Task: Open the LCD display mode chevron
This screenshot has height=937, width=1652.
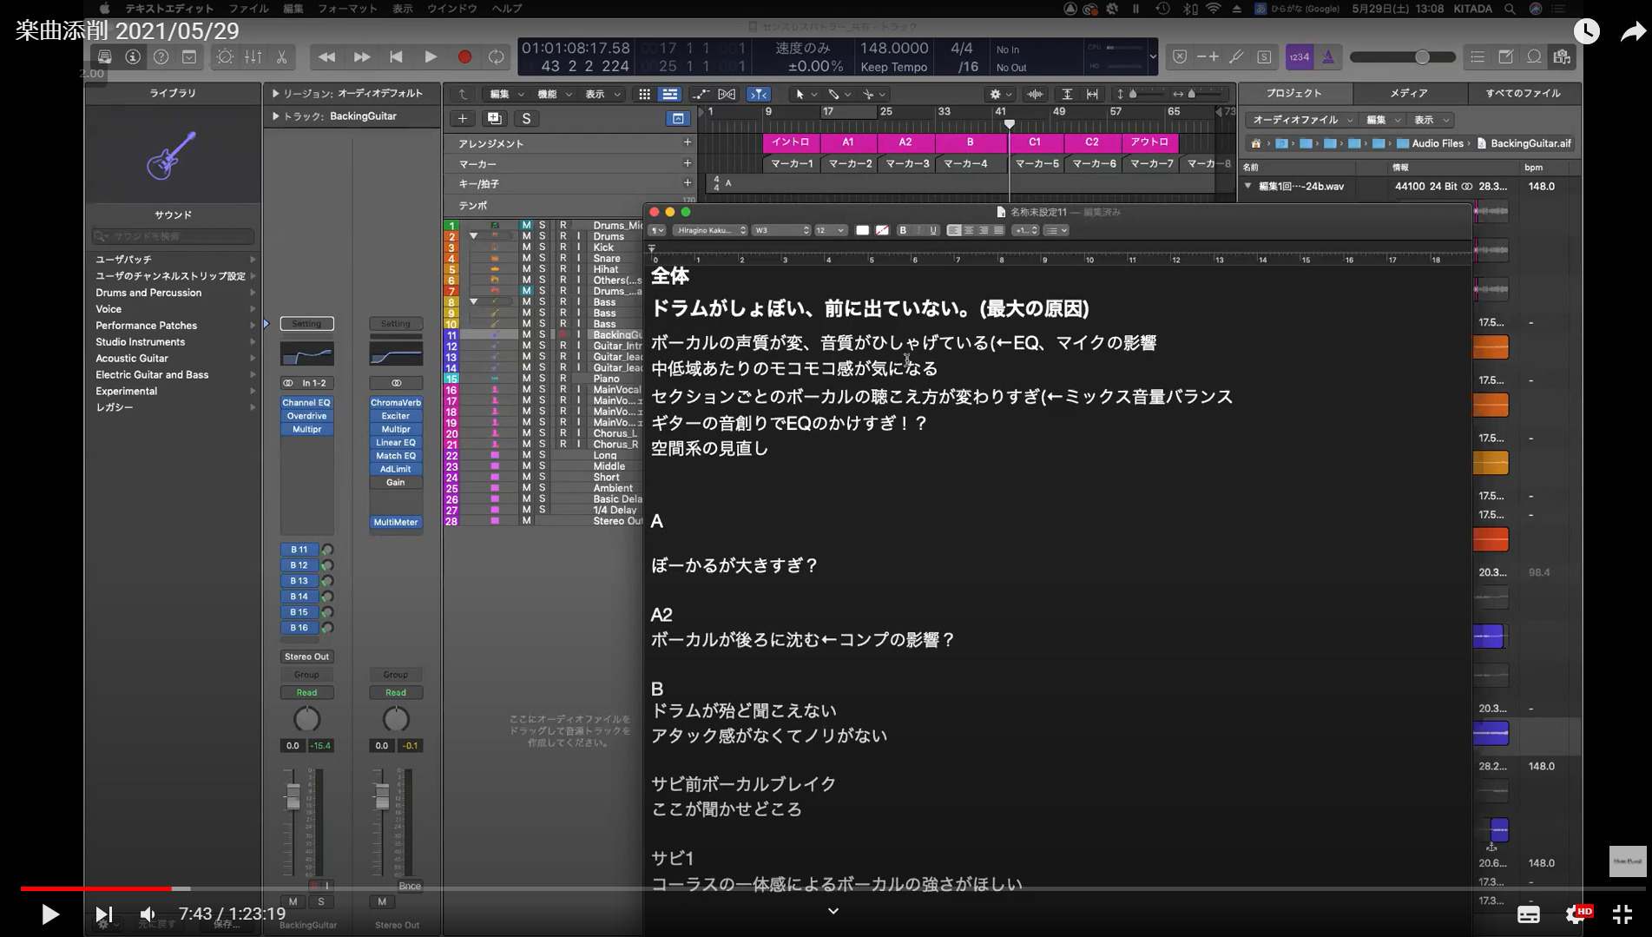Action: click(x=1152, y=56)
